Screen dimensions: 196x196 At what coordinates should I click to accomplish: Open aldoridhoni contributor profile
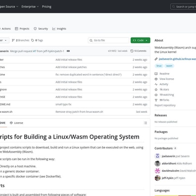pyautogui.click(x=169, y=163)
